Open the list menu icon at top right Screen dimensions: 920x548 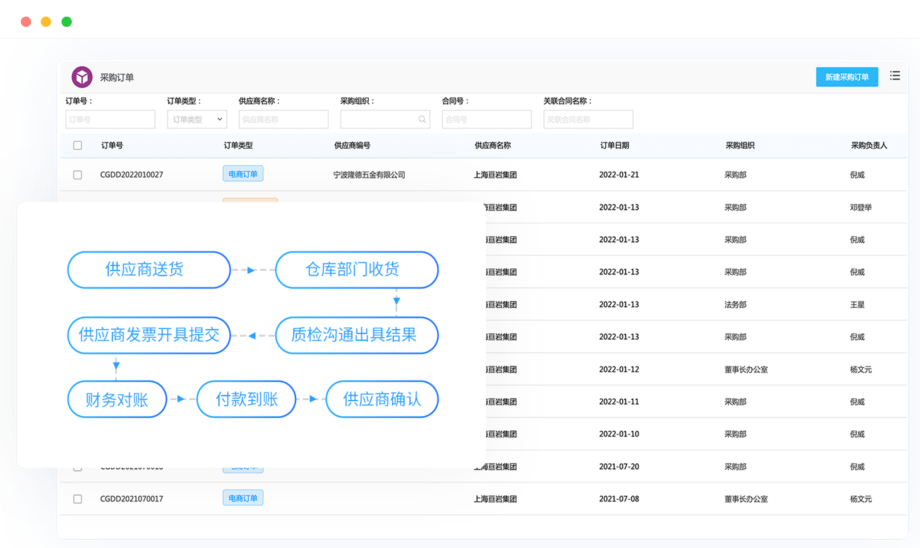click(x=895, y=76)
